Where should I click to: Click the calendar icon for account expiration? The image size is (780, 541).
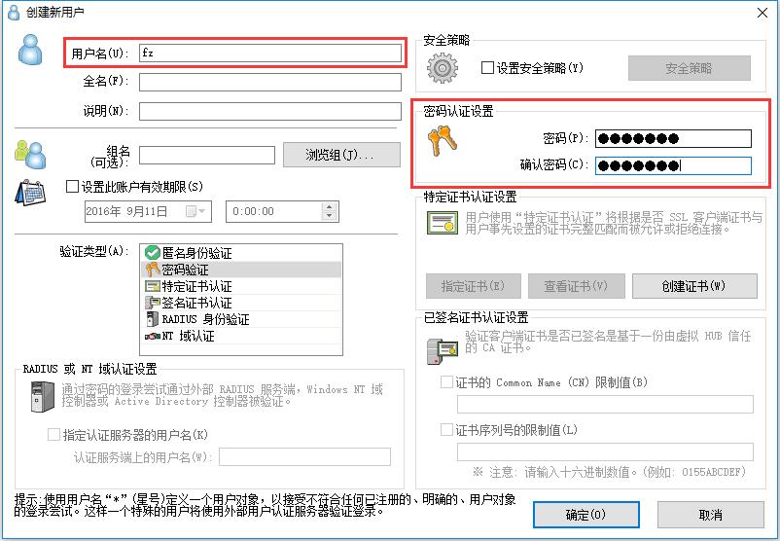30,193
